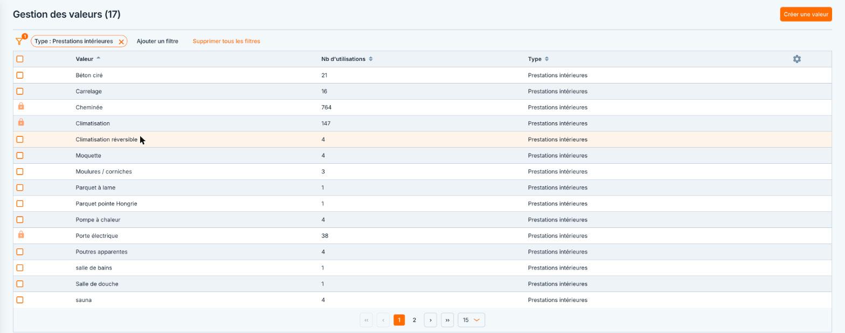Image resolution: width=845 pixels, height=333 pixels.
Task: Check the salle de bains checkbox
Action: pos(20,267)
